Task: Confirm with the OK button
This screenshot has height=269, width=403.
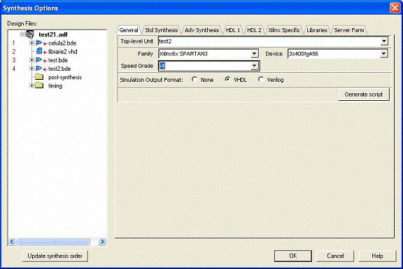Action: click(293, 256)
